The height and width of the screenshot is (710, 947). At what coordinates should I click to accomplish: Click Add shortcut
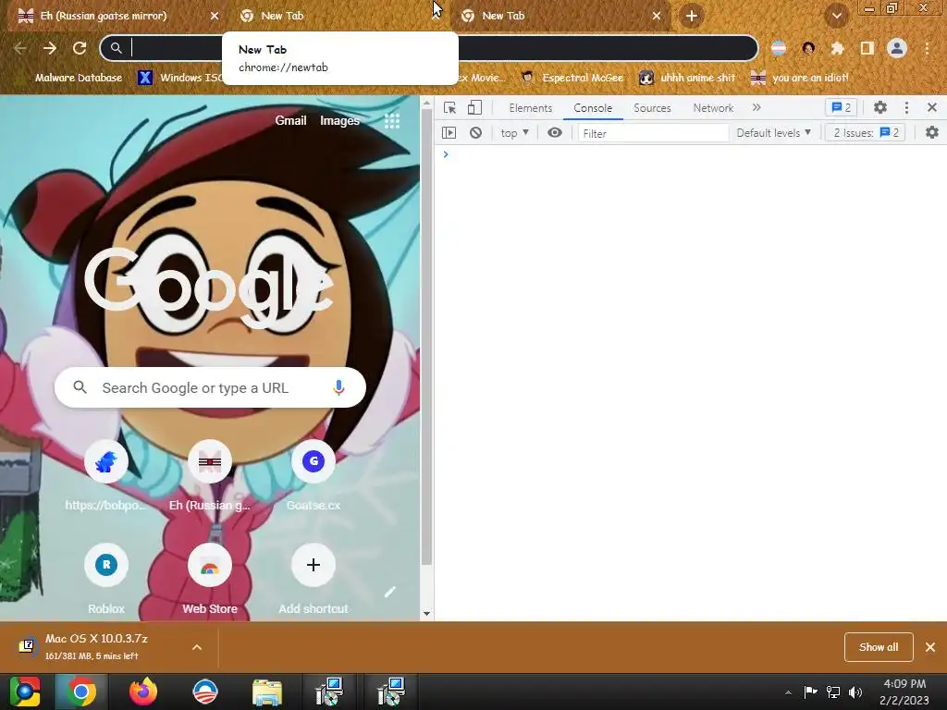(313, 580)
